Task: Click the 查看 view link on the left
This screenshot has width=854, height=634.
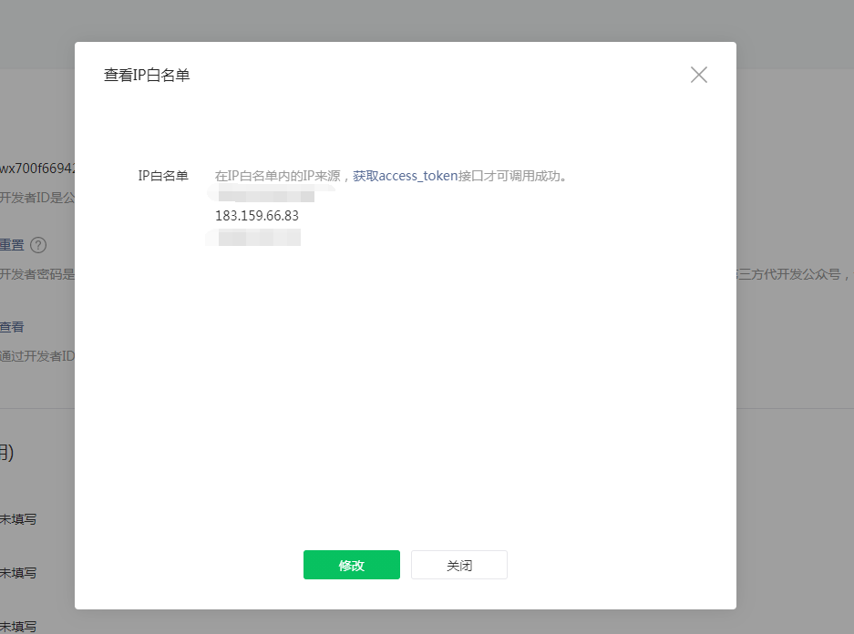Action: pyautogui.click(x=11, y=326)
